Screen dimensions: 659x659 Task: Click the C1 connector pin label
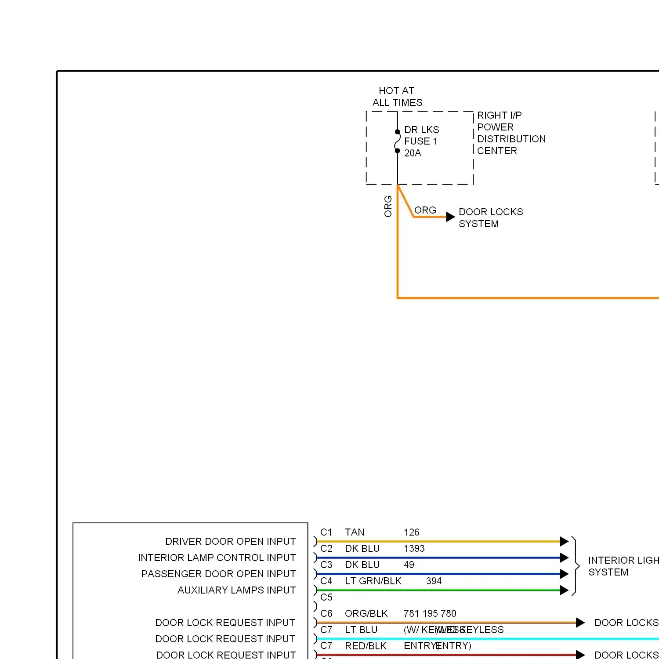326,532
